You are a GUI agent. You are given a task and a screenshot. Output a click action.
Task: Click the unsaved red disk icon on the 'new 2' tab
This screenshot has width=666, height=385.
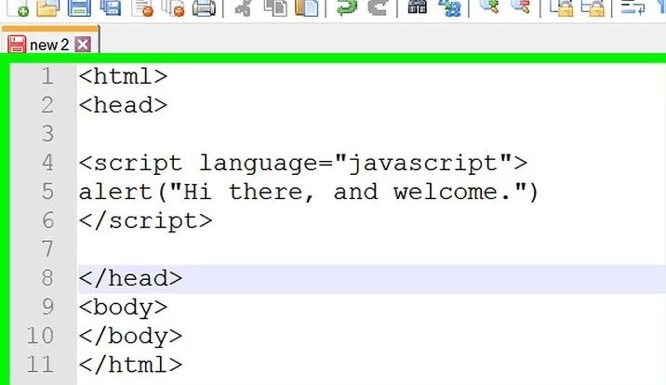[x=17, y=45]
